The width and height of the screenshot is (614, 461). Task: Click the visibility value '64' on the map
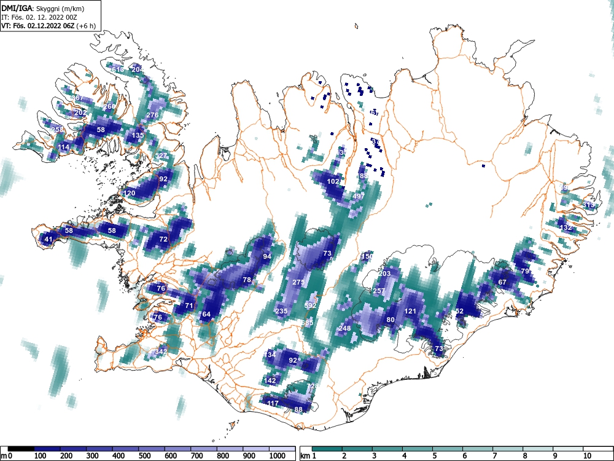click(x=206, y=314)
